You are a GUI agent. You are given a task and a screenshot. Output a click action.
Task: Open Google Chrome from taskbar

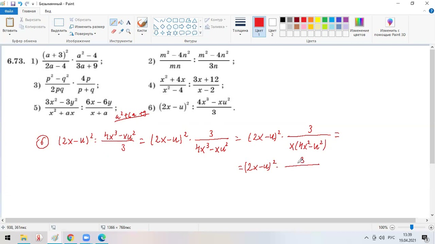click(70, 238)
